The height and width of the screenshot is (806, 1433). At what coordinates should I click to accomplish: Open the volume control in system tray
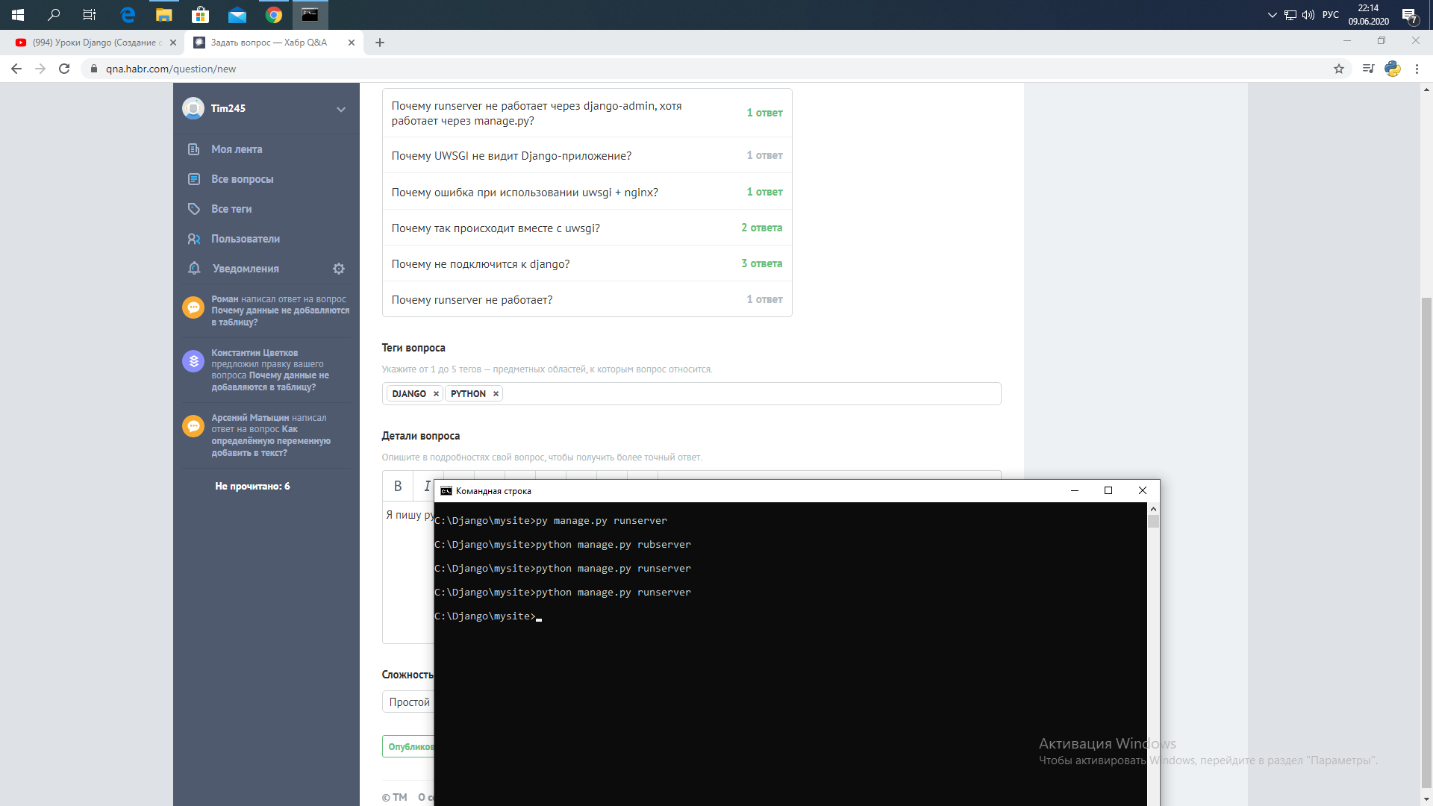[1308, 15]
